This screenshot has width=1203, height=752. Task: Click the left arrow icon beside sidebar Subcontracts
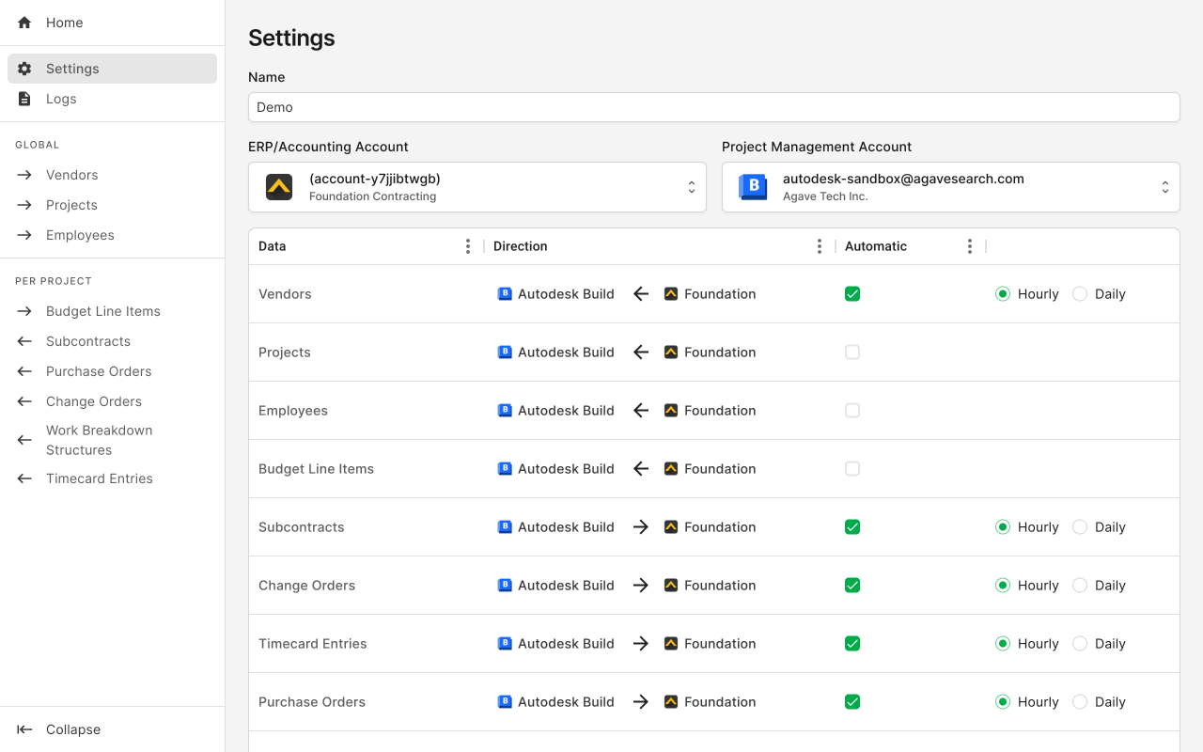(24, 341)
